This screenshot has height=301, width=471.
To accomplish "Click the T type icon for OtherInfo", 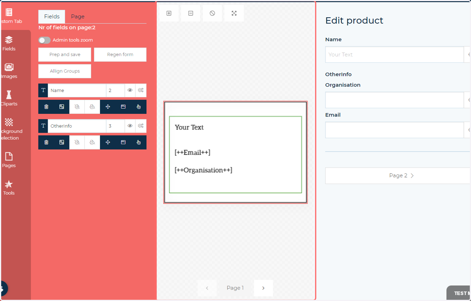I will click(43, 126).
